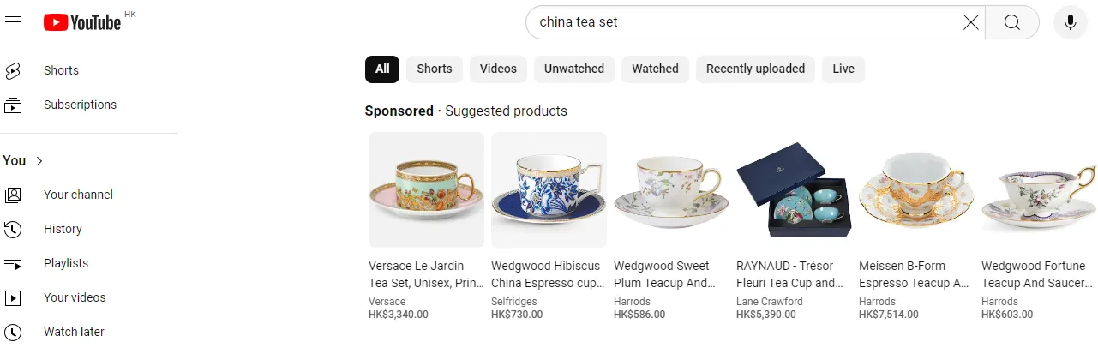Open Versace Le Jardin Tea Set thumbnail
Screen dimensions: 1098x360
[x=426, y=189]
